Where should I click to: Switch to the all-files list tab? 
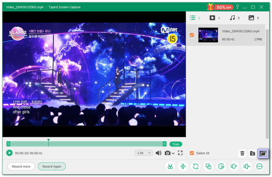[193, 18]
